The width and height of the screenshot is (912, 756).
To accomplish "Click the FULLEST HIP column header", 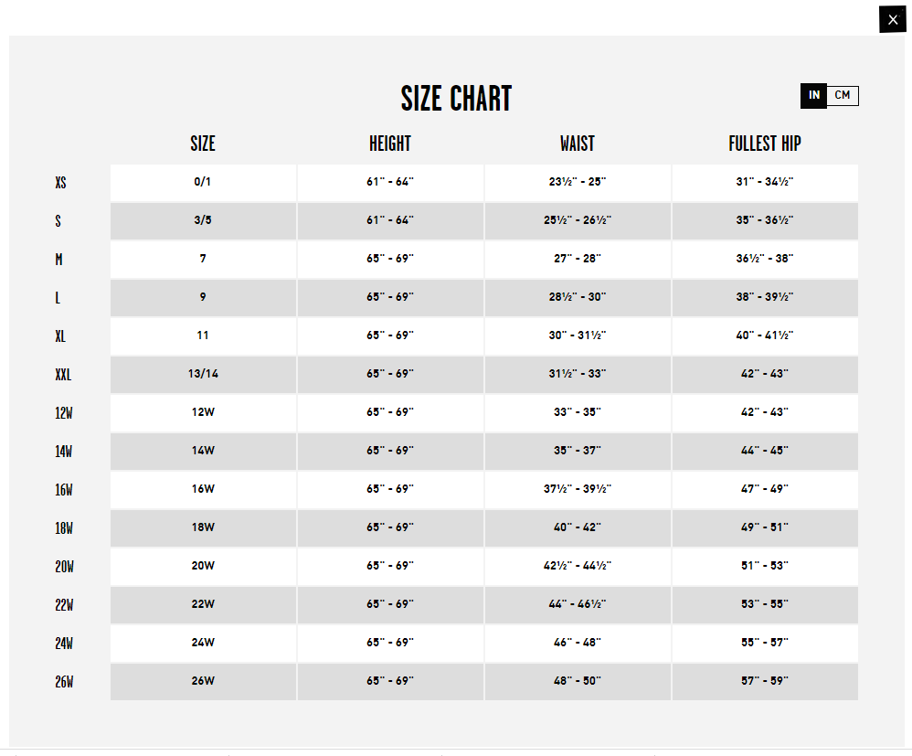I will click(765, 144).
